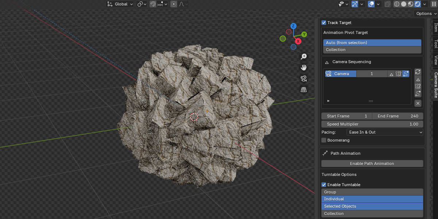Open the View sidebar tab
The image size is (438, 219).
click(x=435, y=60)
